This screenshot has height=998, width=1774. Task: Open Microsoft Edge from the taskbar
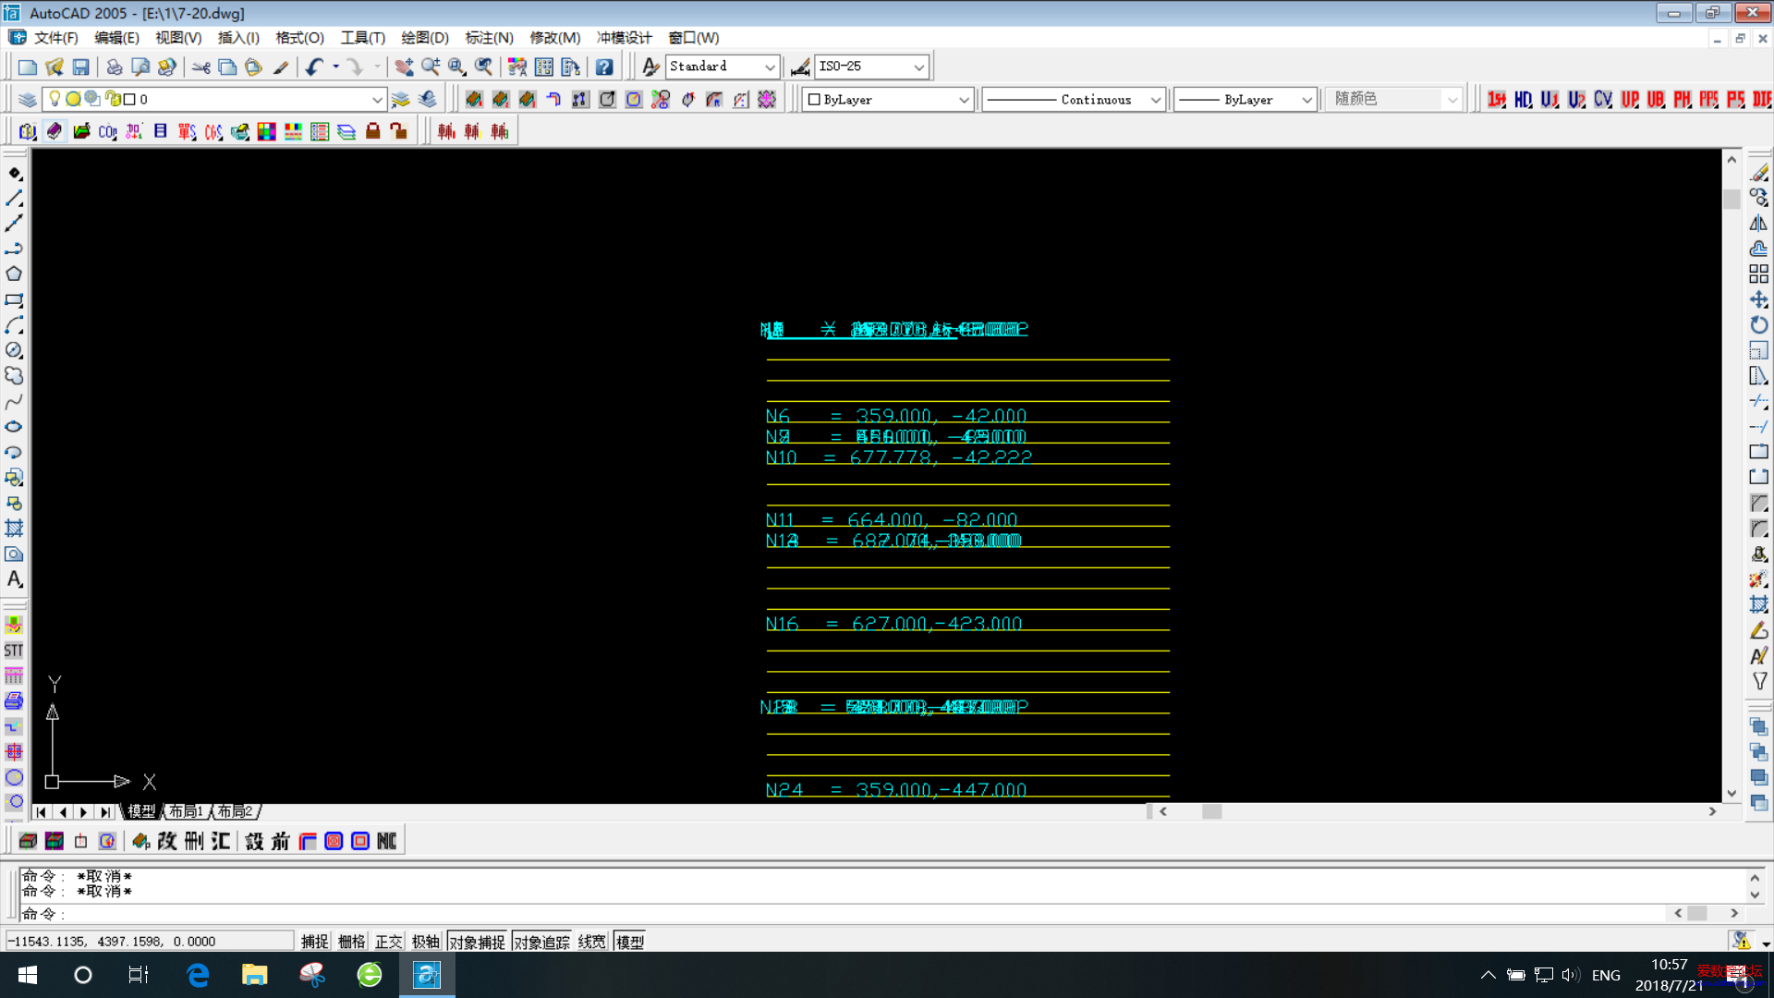[198, 975]
